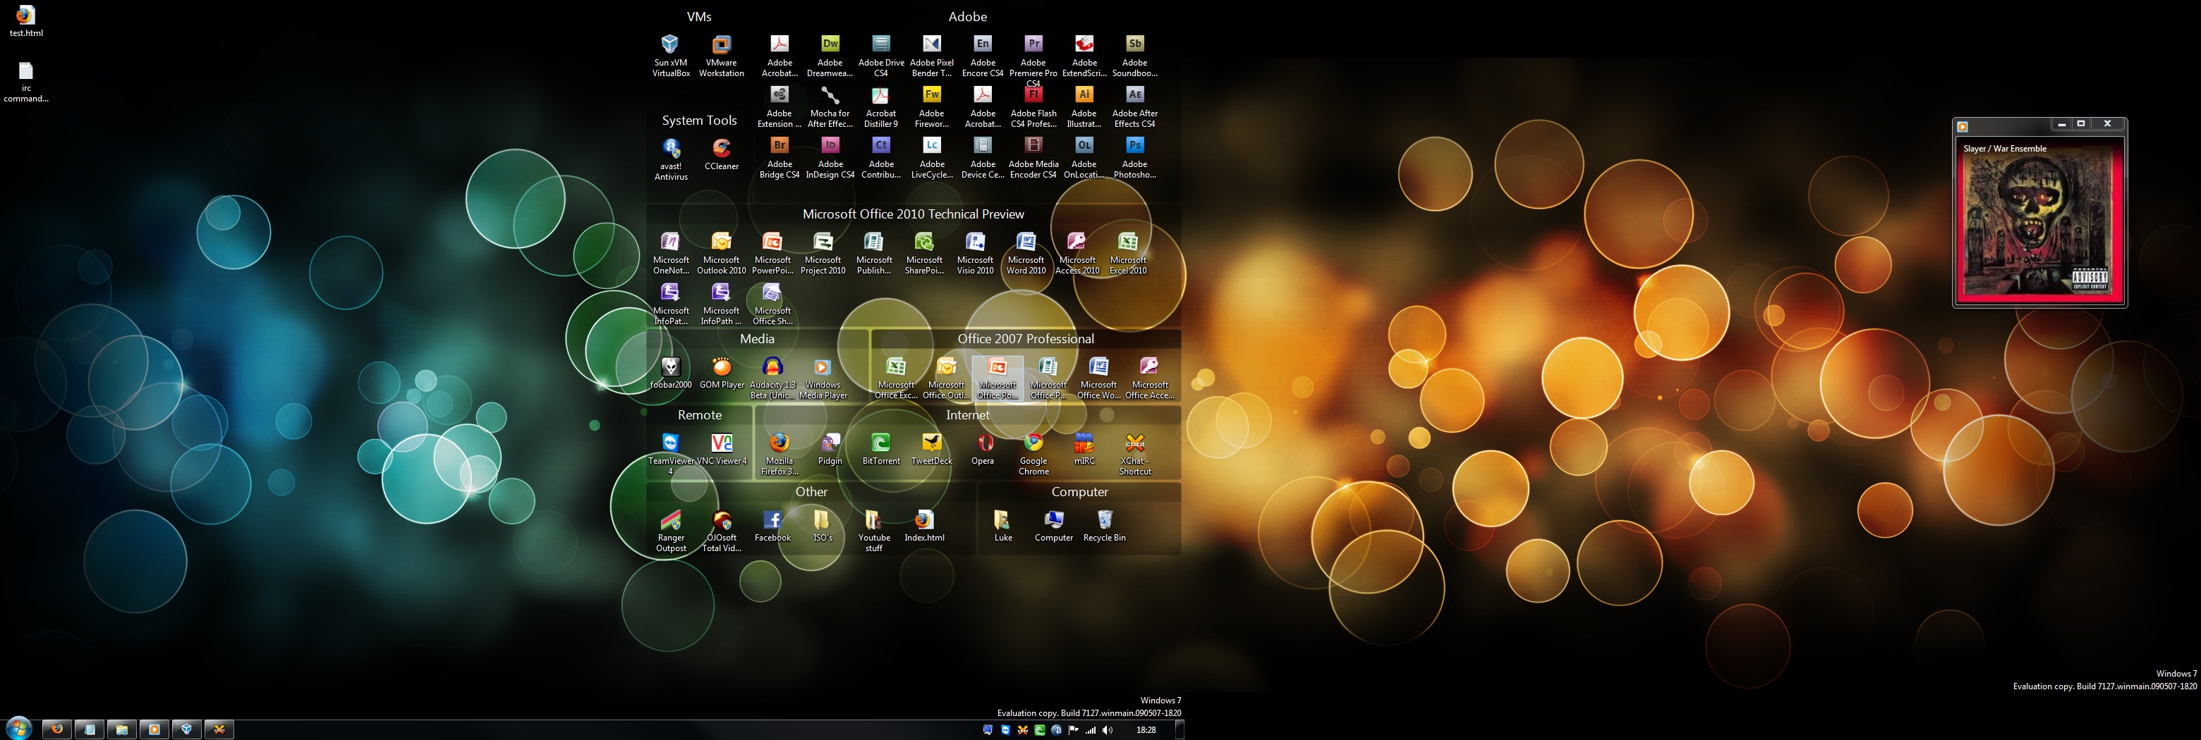This screenshot has height=740, width=2201.
Task: Click the Windows Media Player taskbar button
Action: 154,729
